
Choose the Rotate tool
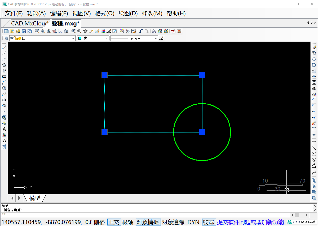(x=314, y=65)
